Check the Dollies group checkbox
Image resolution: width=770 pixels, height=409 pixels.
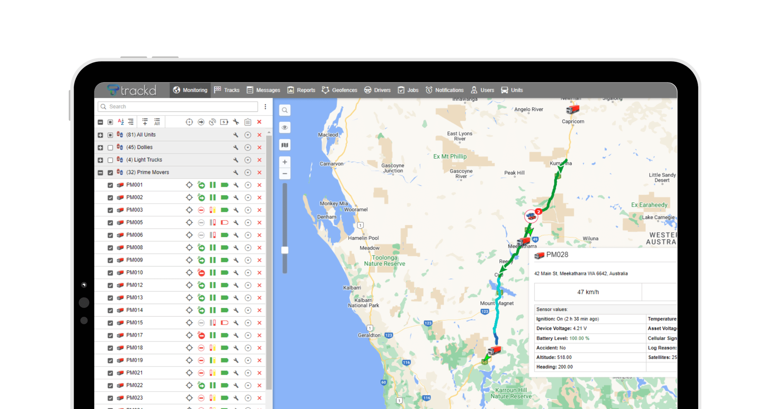110,148
